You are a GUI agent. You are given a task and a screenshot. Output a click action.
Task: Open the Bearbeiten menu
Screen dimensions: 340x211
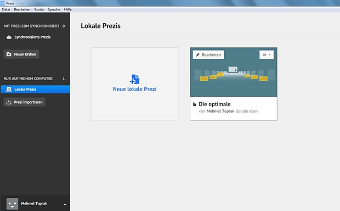22,9
